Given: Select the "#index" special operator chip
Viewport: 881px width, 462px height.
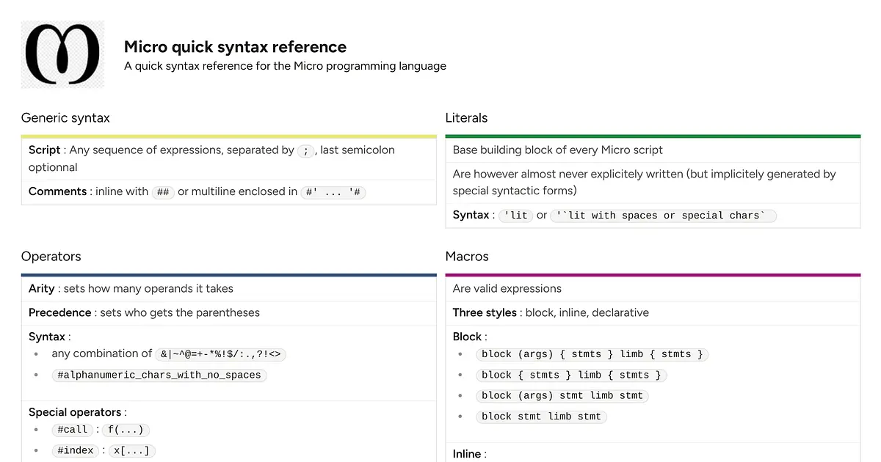Looking at the screenshot, I should click(x=75, y=450).
